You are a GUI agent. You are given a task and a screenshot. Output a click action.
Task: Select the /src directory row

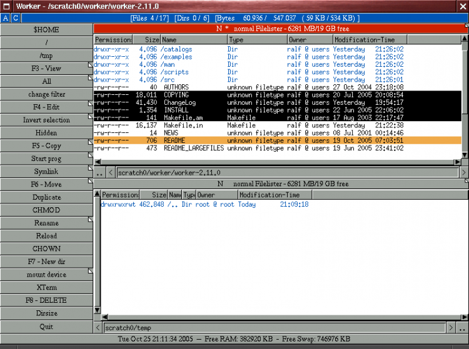pos(278,80)
